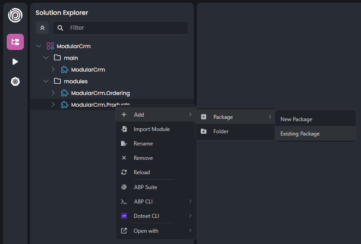Select Dotnet CLI menu entry

tap(156, 216)
